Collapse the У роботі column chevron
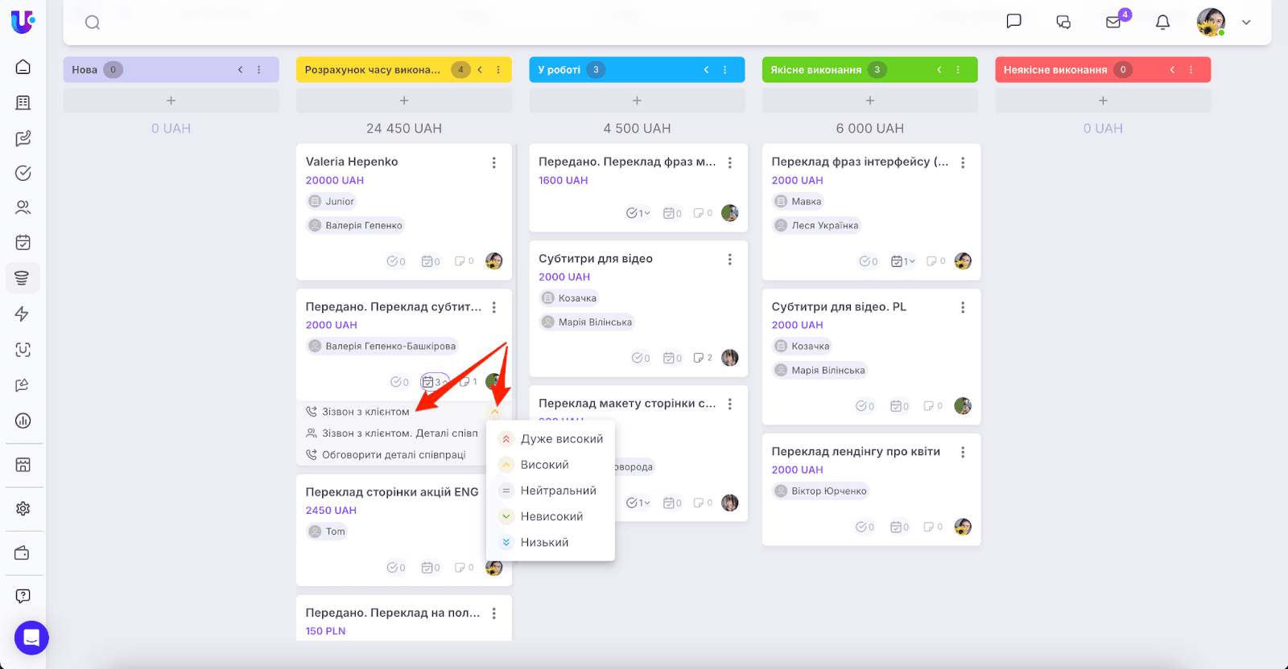The width and height of the screenshot is (1288, 669). 706,70
